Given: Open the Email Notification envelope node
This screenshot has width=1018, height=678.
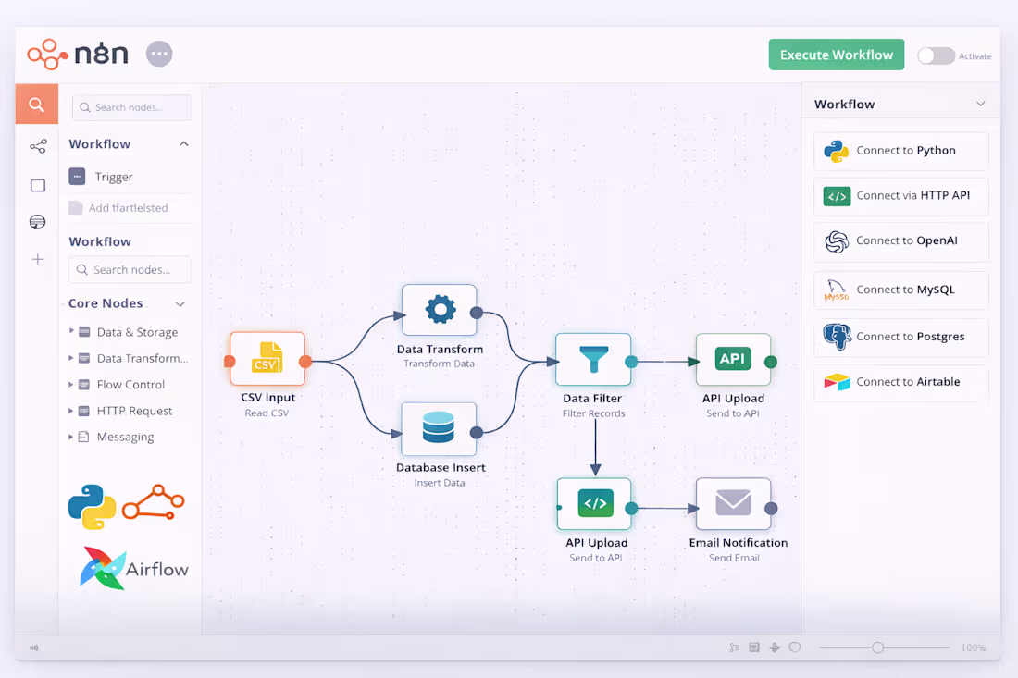Looking at the screenshot, I should pos(733,502).
